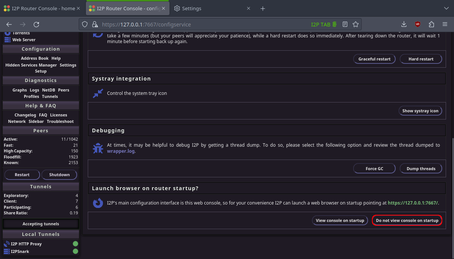This screenshot has height=259, width=454.
Task: Click the sidebar Shutdown button
Action: pos(59,175)
